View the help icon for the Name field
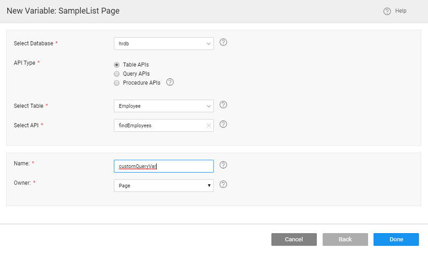Screen dimensions: 428x254 click(223, 165)
